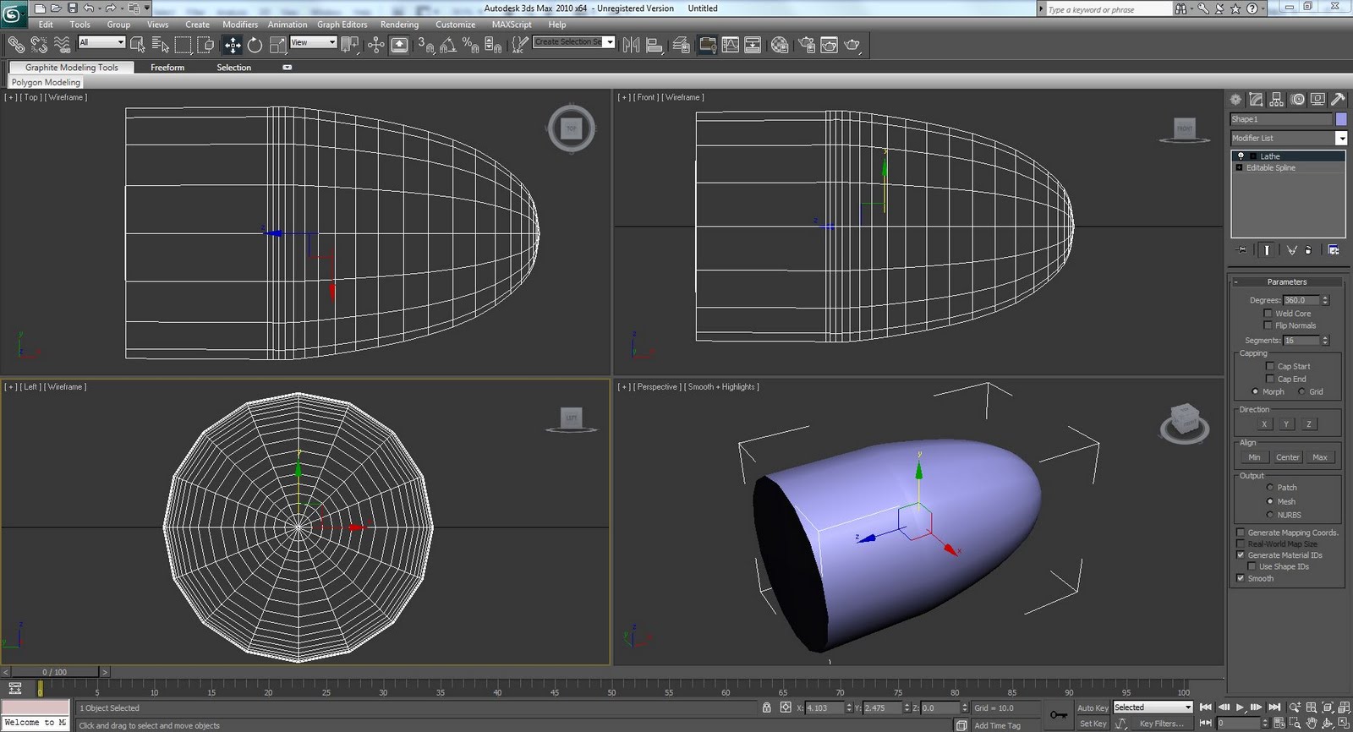This screenshot has width=1353, height=732.
Task: Open the Modifier List dropdown
Action: click(x=1288, y=138)
